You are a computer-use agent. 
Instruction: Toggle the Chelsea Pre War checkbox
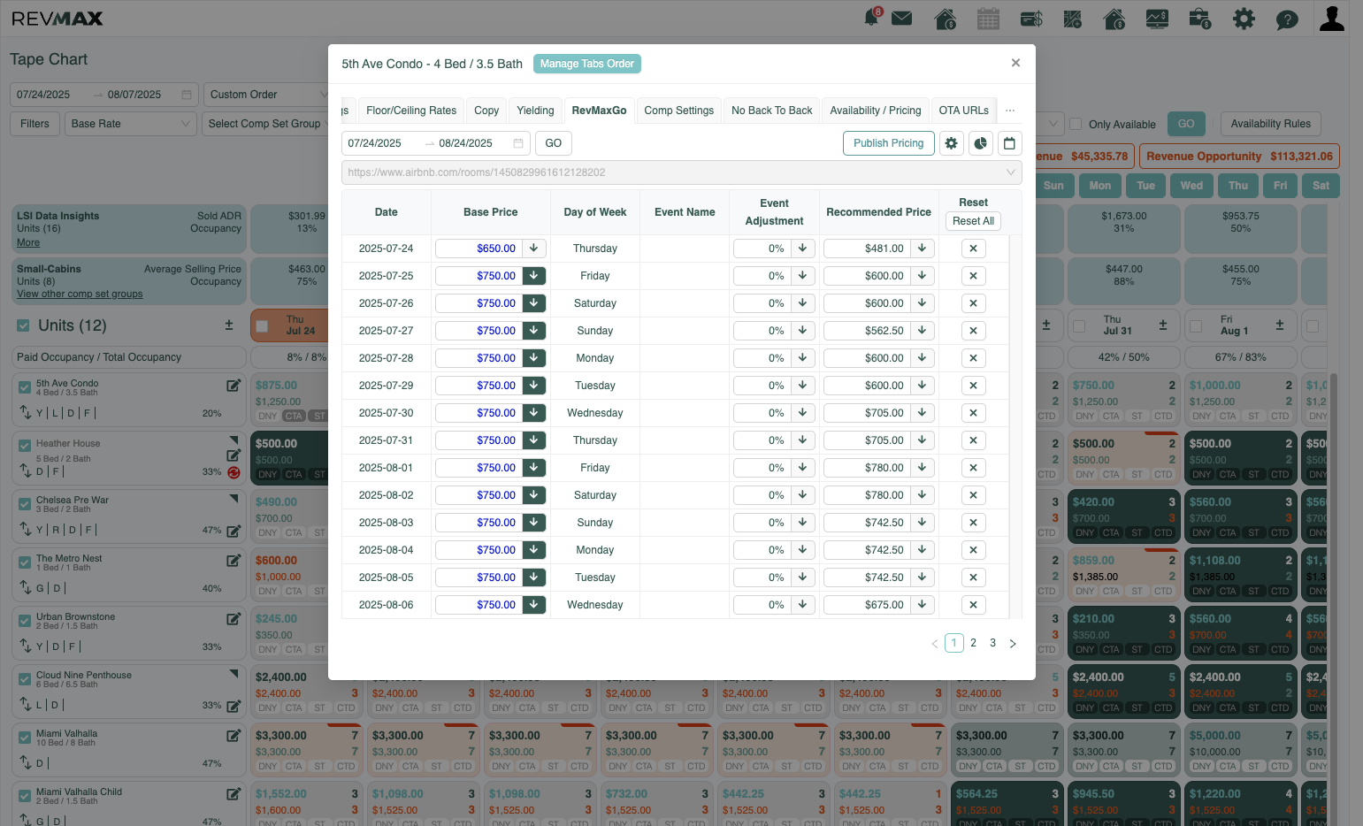pos(25,504)
